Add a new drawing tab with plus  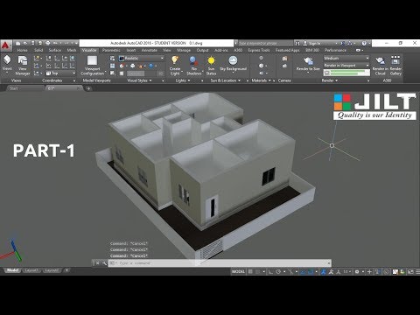[x=88, y=88]
